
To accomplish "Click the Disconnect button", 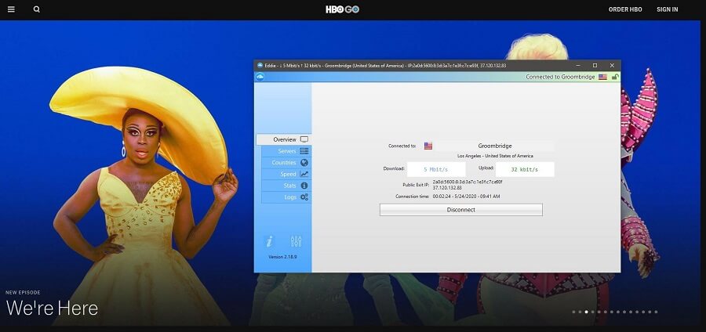I will tap(461, 210).
